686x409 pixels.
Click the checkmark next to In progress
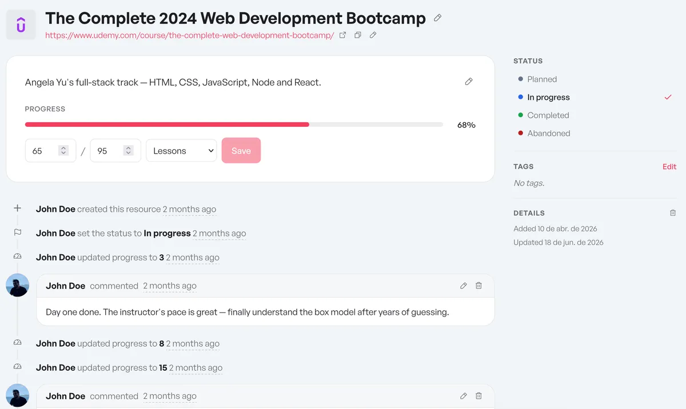tap(668, 97)
